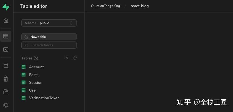Open the SQL editor terminal icon
This screenshot has height=112, width=233.
(6, 50)
